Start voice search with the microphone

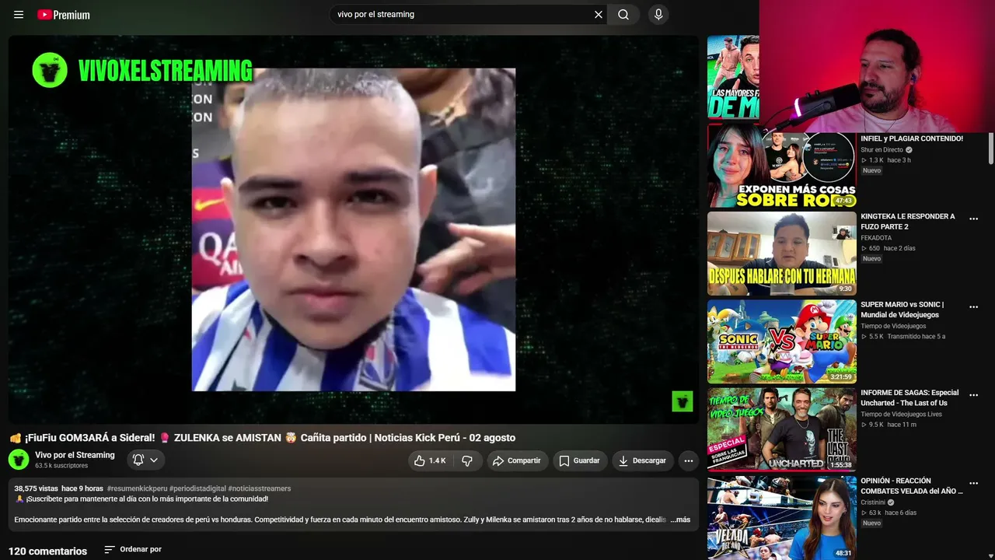pyautogui.click(x=658, y=15)
